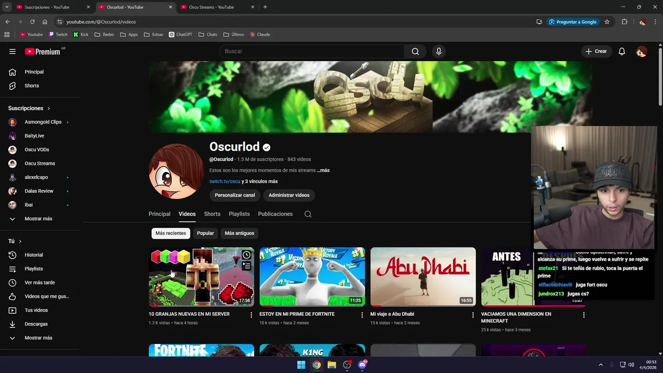Viewport: 663px width, 373px height.
Task: Open ESTOY EN MI PRIME DE FORTNITE thumbnail
Action: pyautogui.click(x=312, y=277)
